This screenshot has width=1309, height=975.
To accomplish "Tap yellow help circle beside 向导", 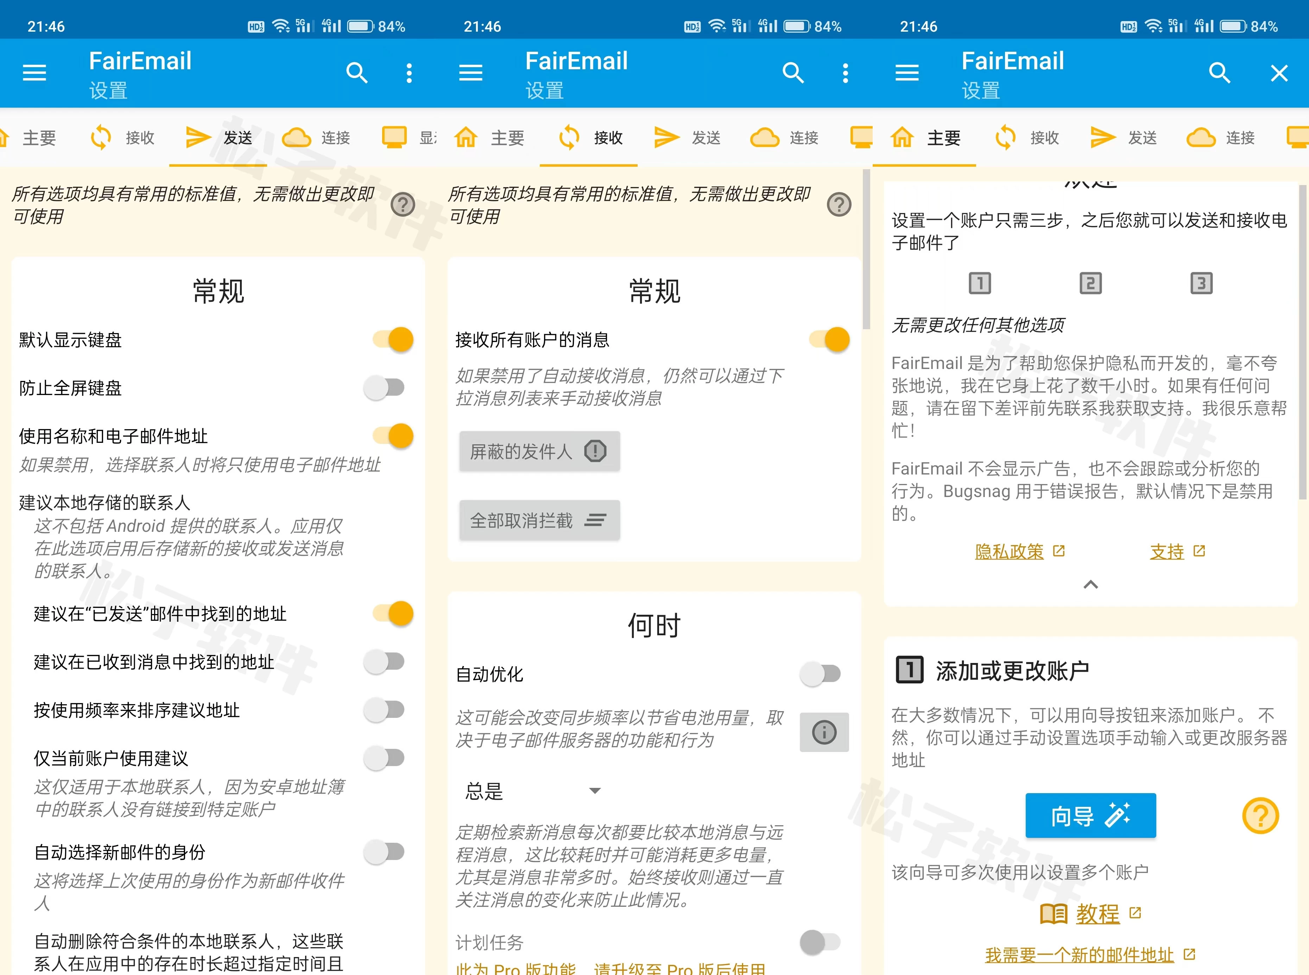I will tap(1260, 816).
